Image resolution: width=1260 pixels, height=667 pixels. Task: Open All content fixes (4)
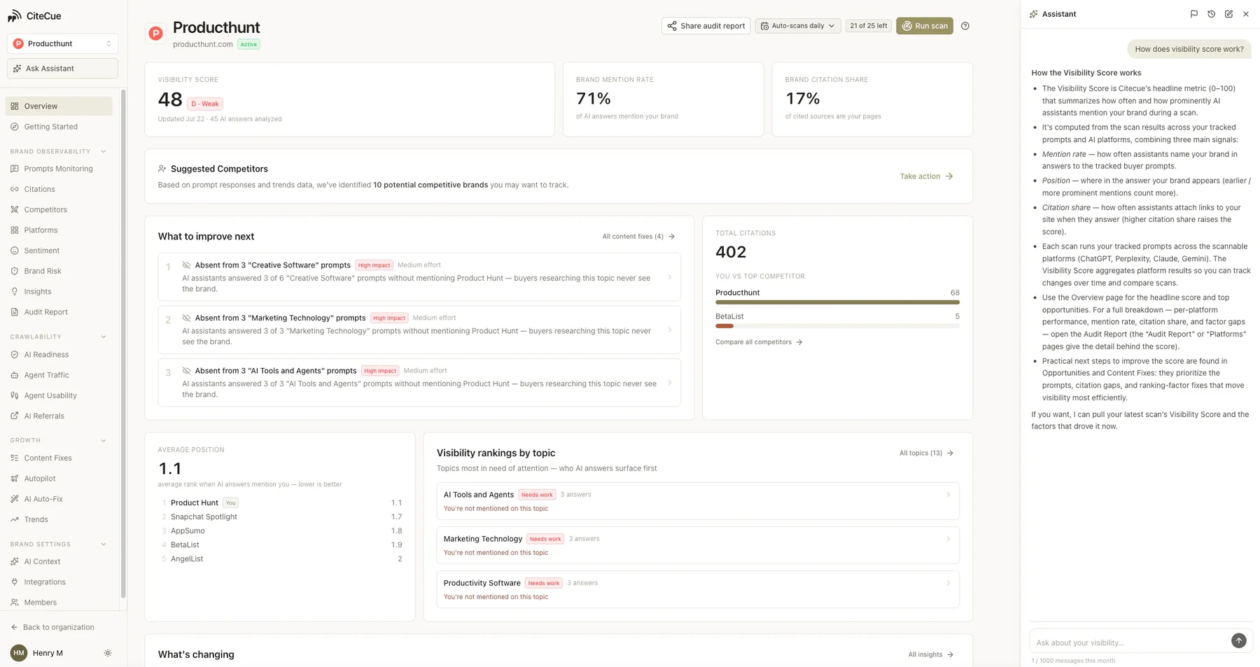click(x=638, y=237)
